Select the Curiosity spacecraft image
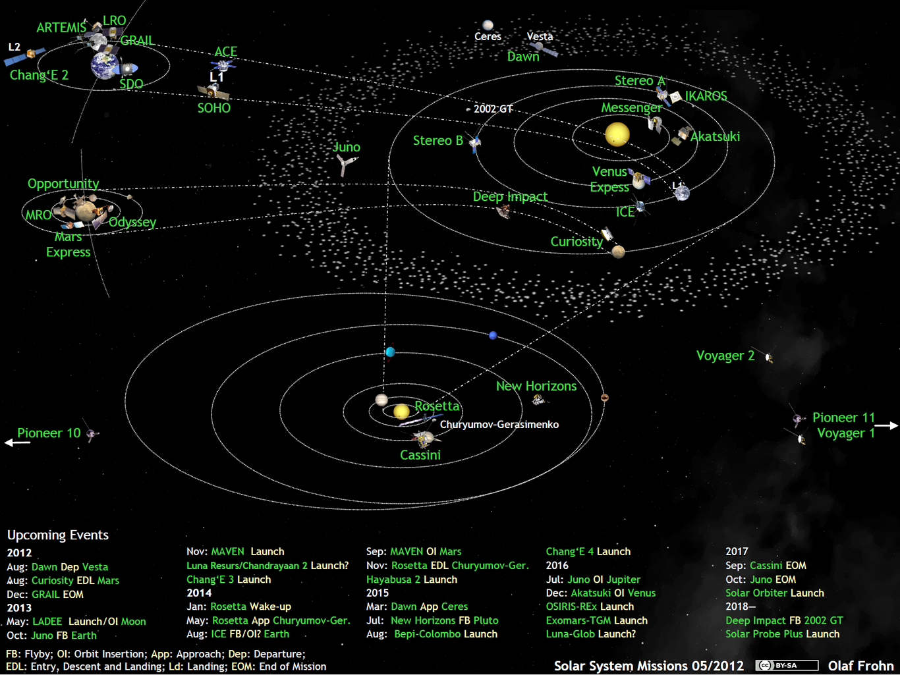 [607, 234]
